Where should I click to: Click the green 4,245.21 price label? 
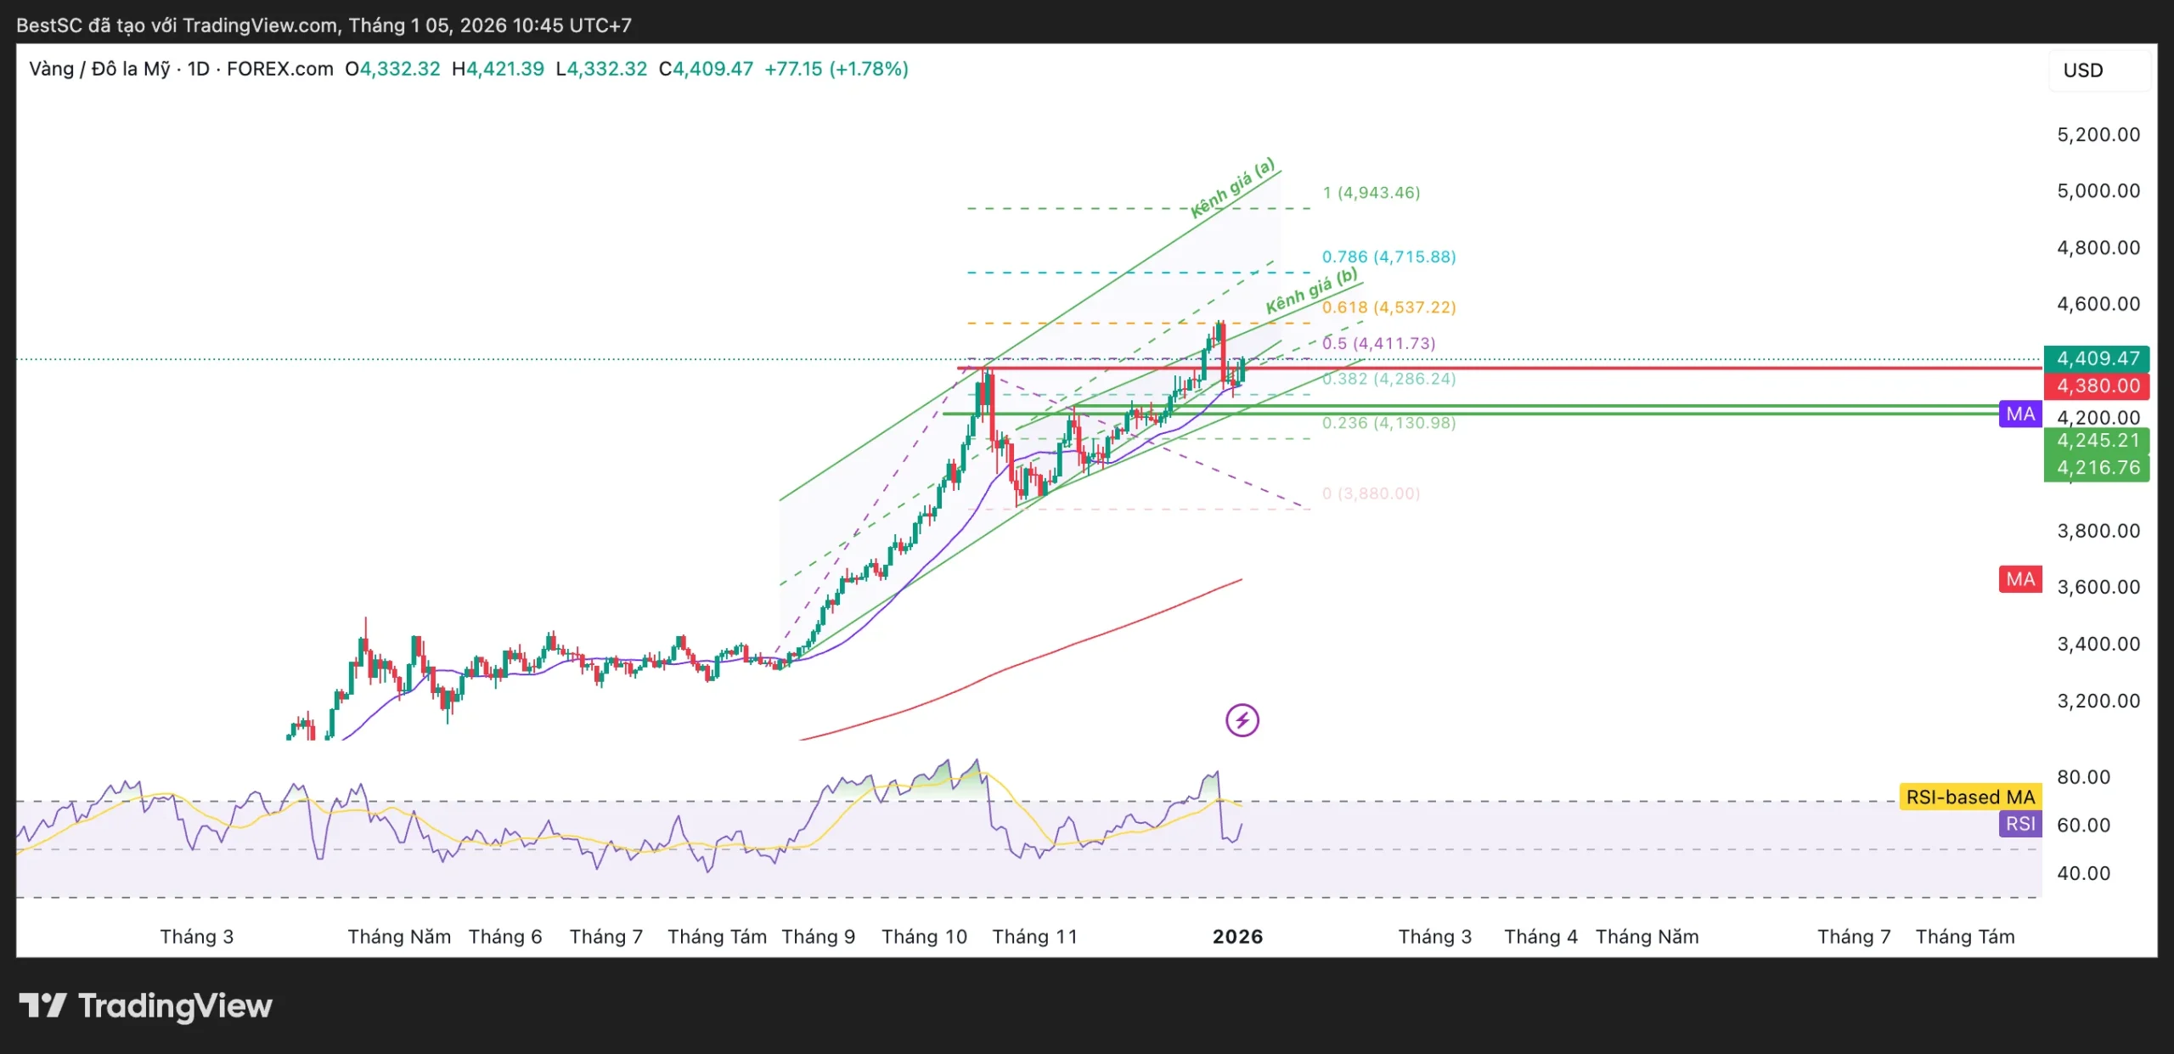(2097, 440)
